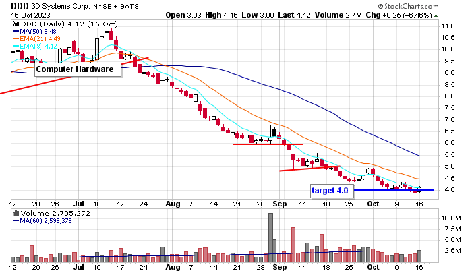Click the DDD ticker symbol in the header
The height and width of the screenshot is (273, 472).
pos(20,6)
